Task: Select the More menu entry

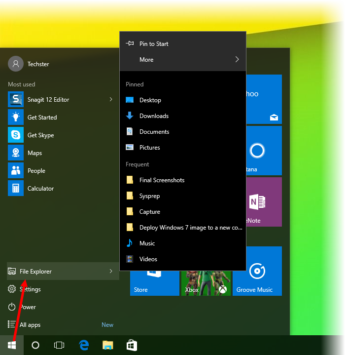Action: click(x=182, y=60)
